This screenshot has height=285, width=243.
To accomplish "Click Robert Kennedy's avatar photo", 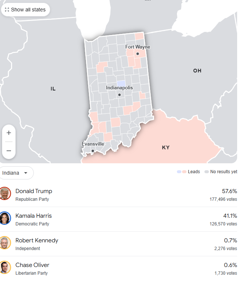I will point(5,243).
